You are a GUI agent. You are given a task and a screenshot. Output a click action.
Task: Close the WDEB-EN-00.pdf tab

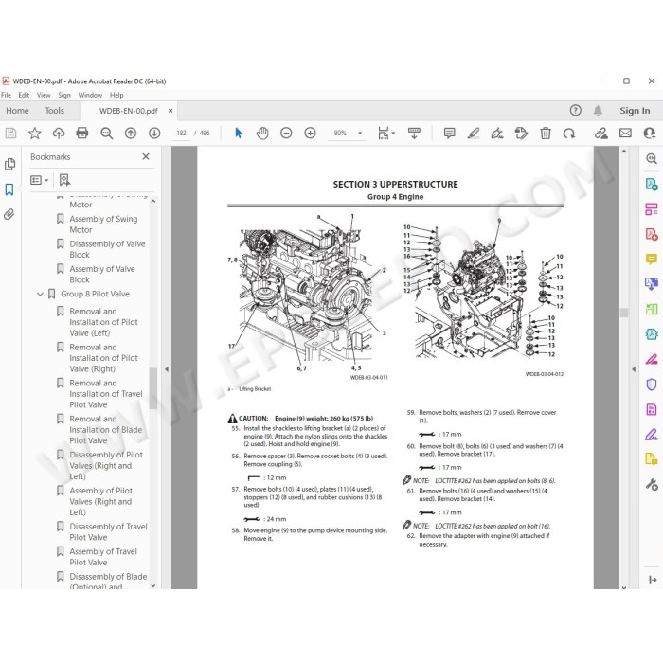coord(170,111)
